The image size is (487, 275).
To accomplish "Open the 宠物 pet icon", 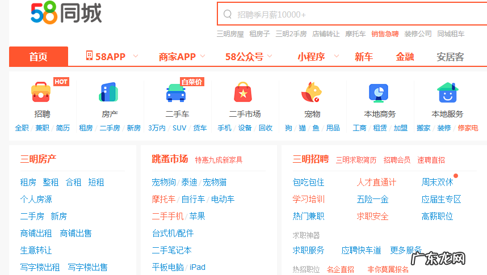I will click(x=312, y=92).
